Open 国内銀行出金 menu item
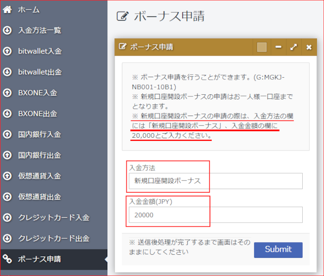This screenshot has height=276, width=324. (39, 155)
